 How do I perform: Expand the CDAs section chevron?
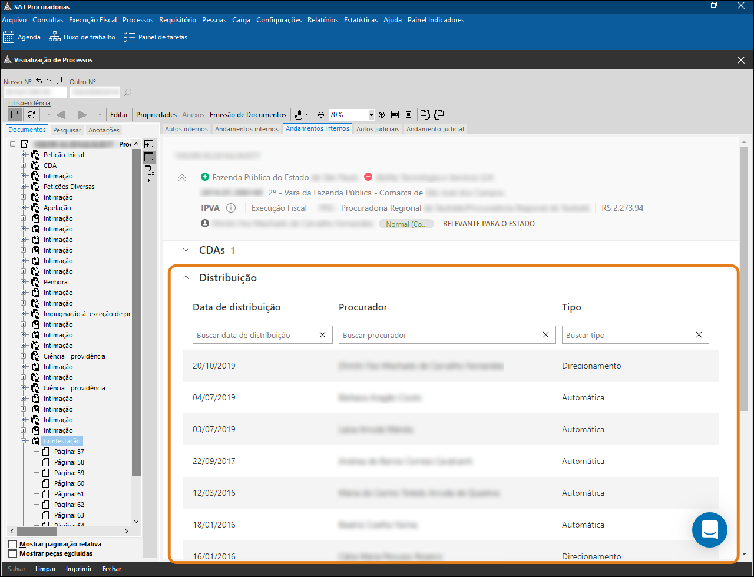(186, 250)
